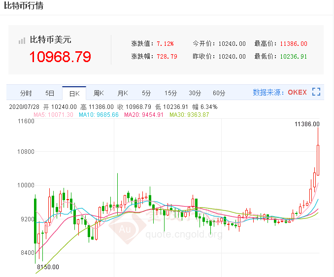This screenshot has height=277, width=334.
Task: Switch to the 周K chart tab
Action: pyautogui.click(x=99, y=93)
